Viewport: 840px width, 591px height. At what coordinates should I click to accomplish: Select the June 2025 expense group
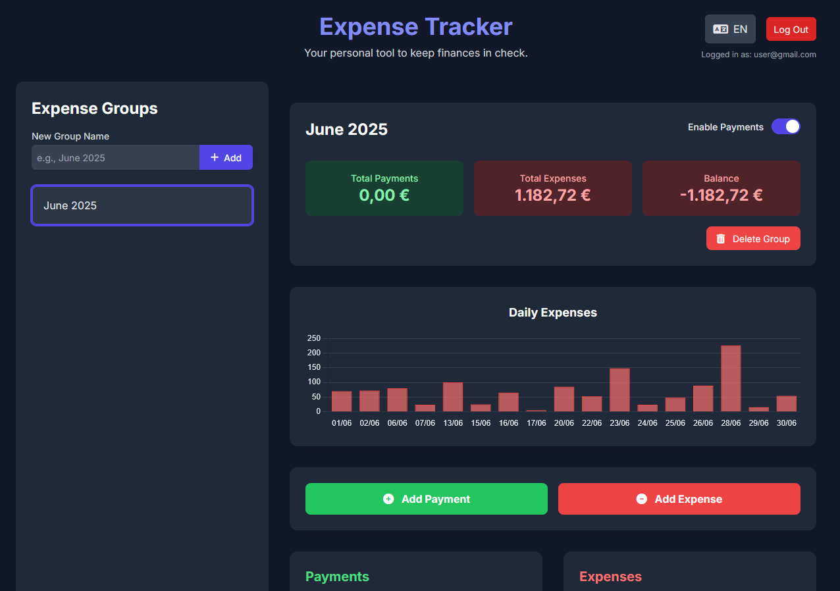[142, 205]
